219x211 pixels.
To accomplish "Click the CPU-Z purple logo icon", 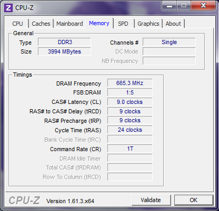I will [x=8, y=8].
